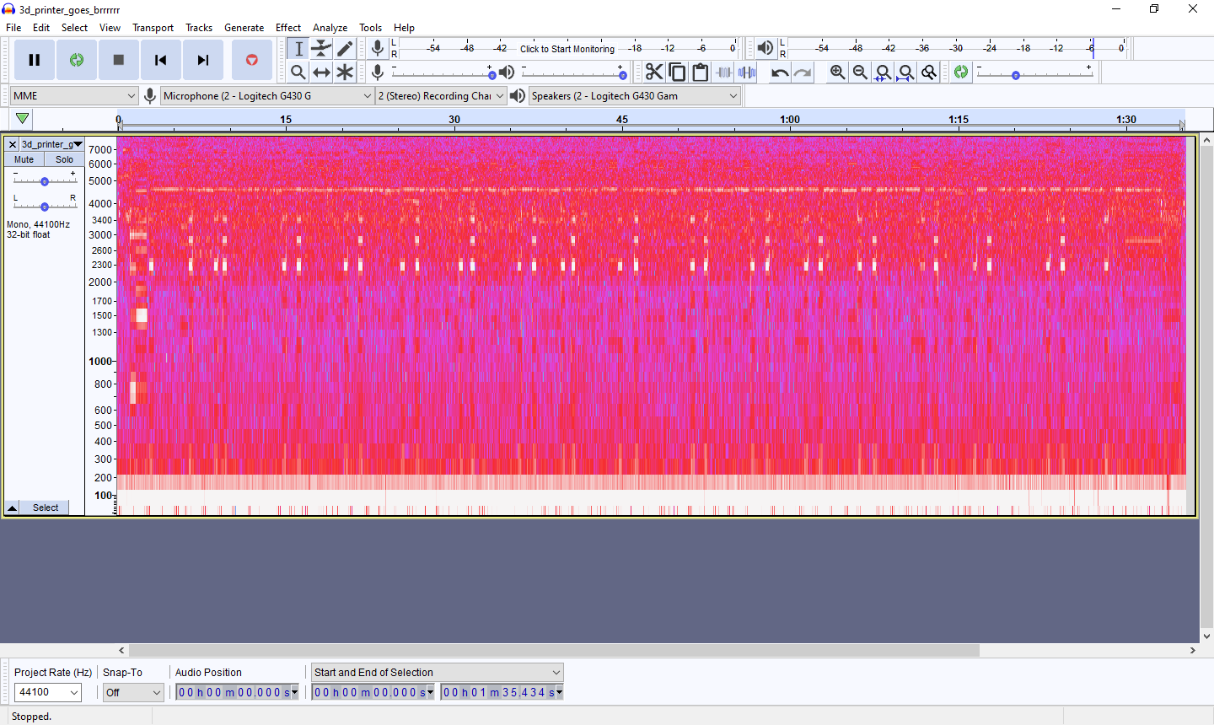Toggle Mute on the 3d_printer track
This screenshot has height=725, width=1214.
[24, 159]
